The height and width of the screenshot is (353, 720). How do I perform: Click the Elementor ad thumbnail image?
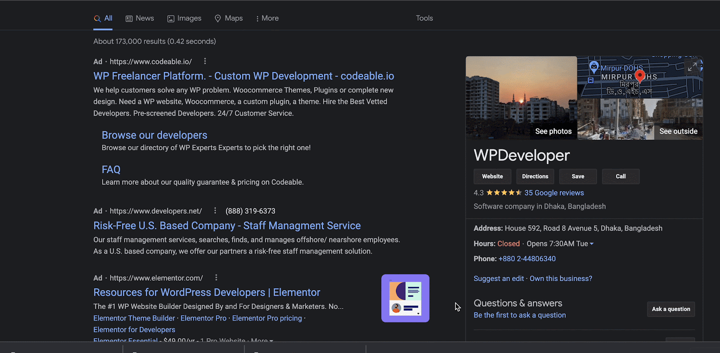coord(405,298)
